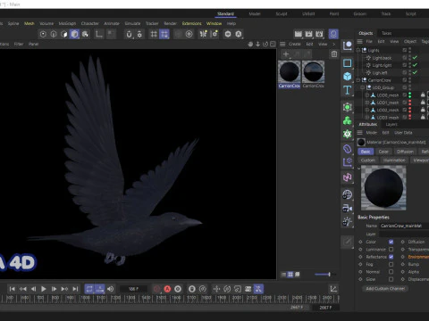Click the green Cloner MoGraph icon
This screenshot has height=321, width=429.
[x=348, y=120]
